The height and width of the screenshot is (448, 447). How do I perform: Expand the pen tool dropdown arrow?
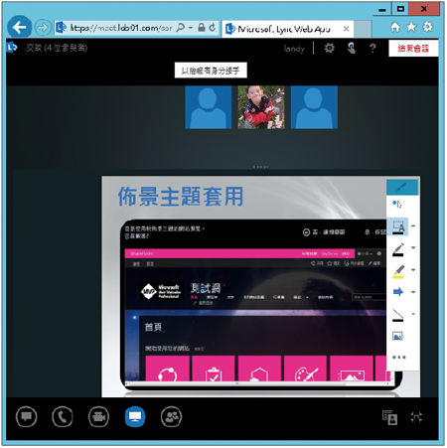413,247
